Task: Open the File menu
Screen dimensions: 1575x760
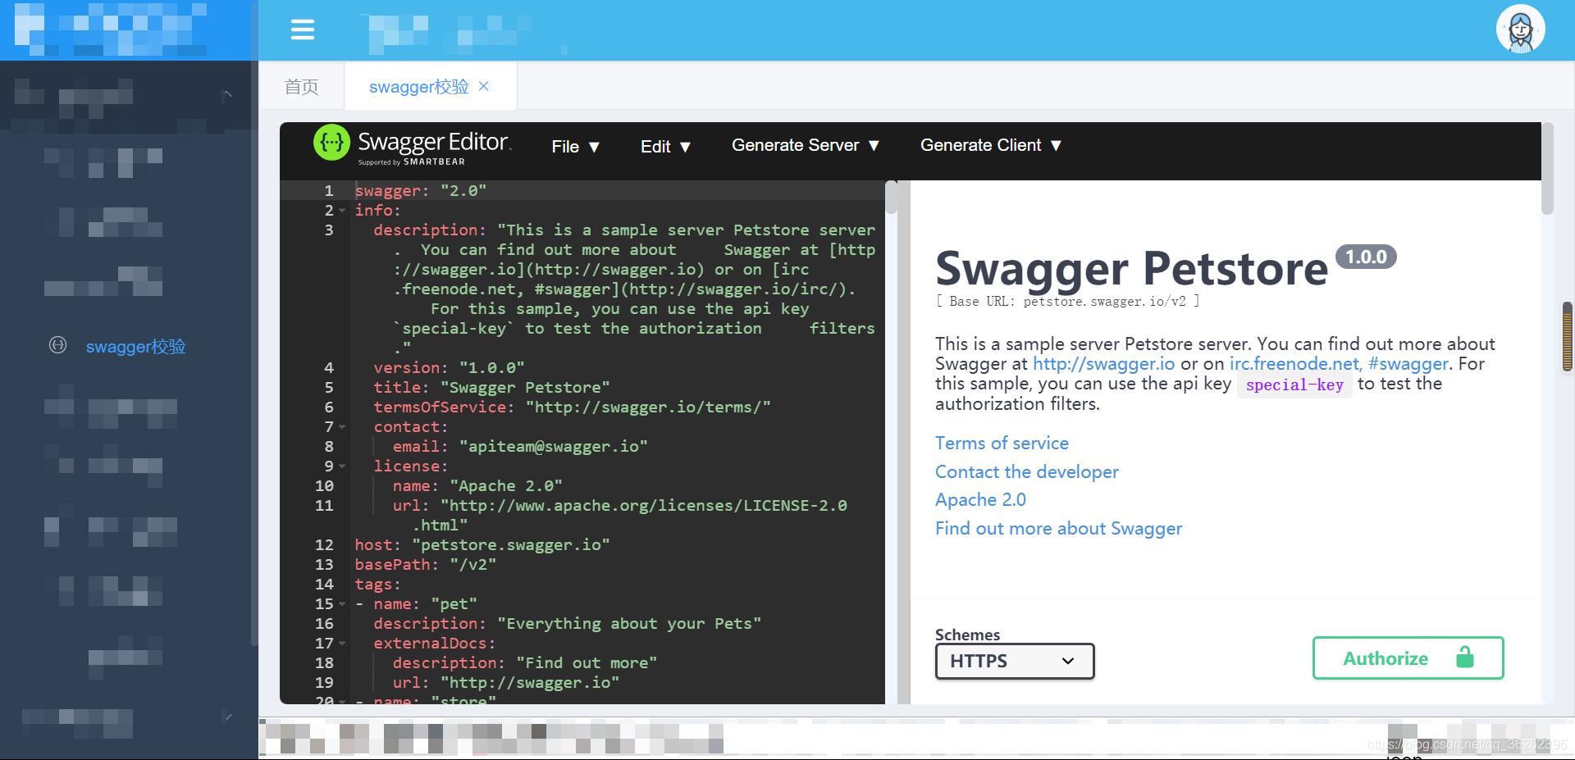Action: pos(575,146)
